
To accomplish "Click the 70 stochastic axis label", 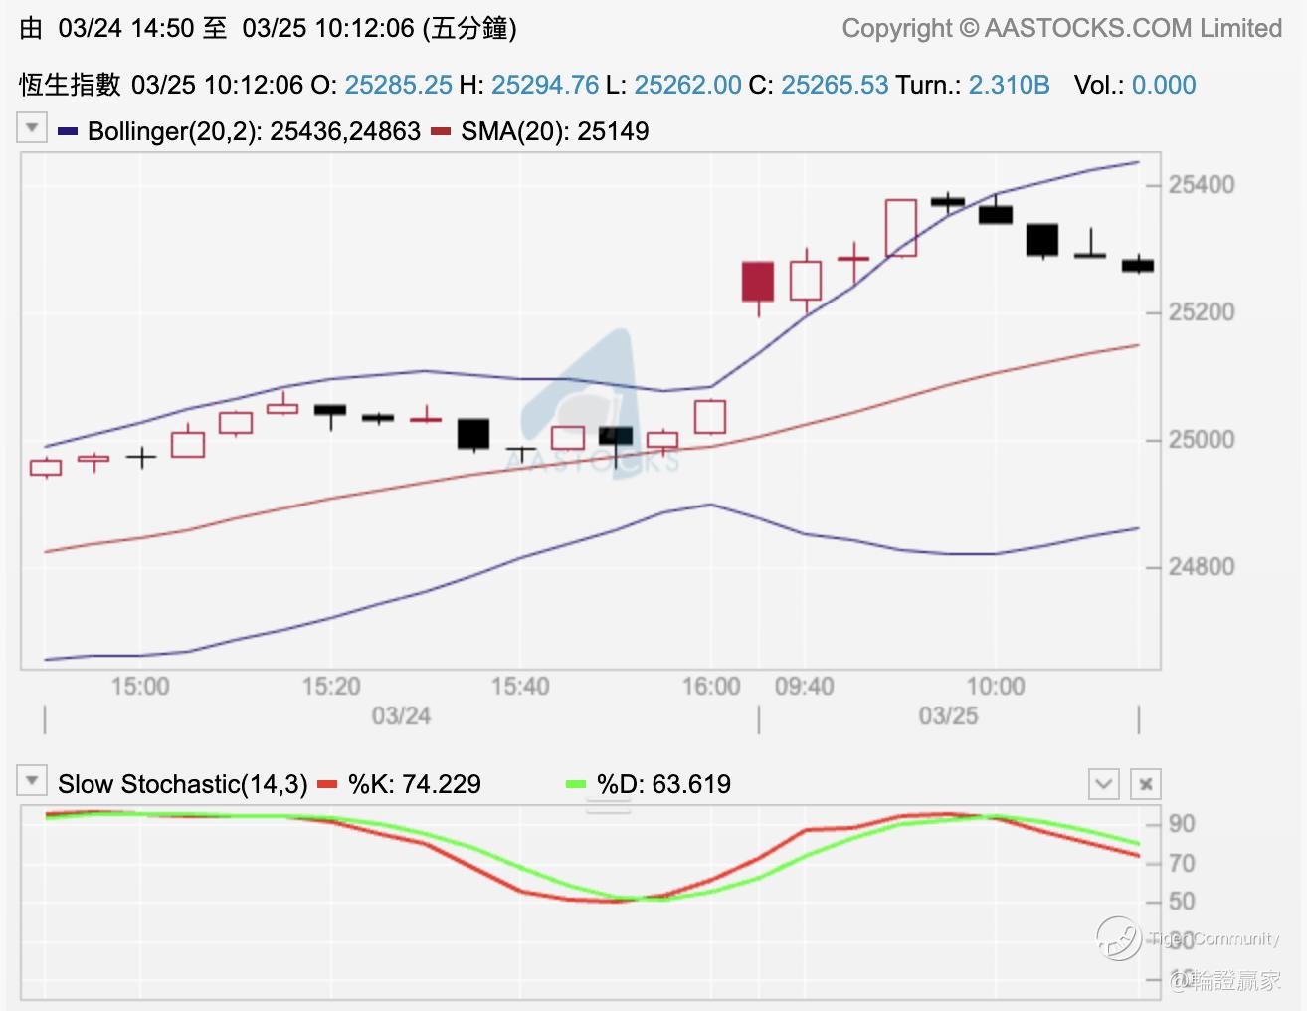I will pyautogui.click(x=1182, y=864).
